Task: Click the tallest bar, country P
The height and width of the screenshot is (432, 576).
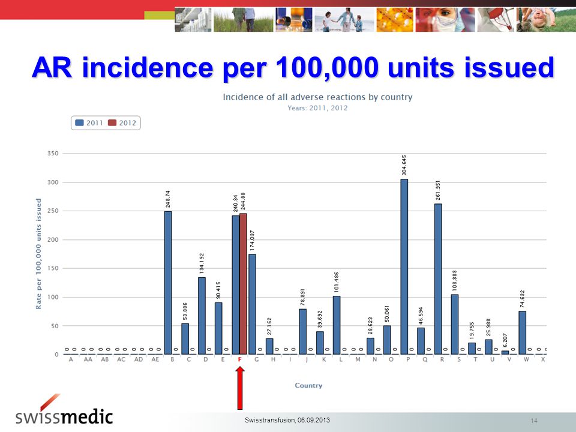Action: [x=404, y=266]
